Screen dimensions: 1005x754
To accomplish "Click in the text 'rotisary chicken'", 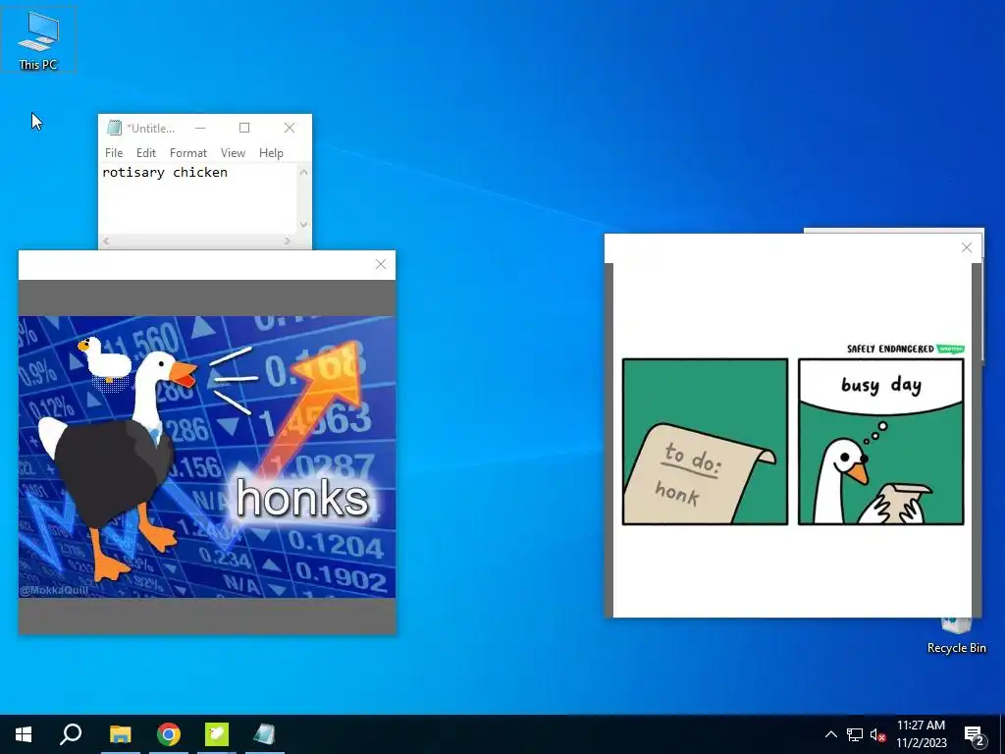I will pyautogui.click(x=165, y=172).
